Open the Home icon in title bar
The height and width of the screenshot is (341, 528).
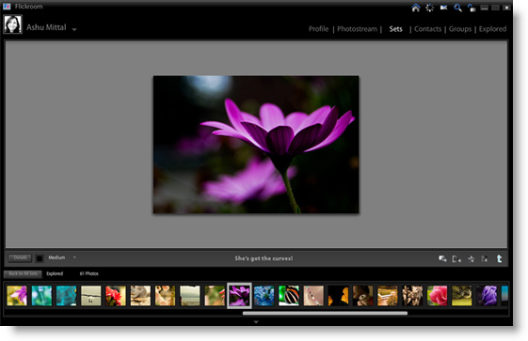pyautogui.click(x=416, y=8)
